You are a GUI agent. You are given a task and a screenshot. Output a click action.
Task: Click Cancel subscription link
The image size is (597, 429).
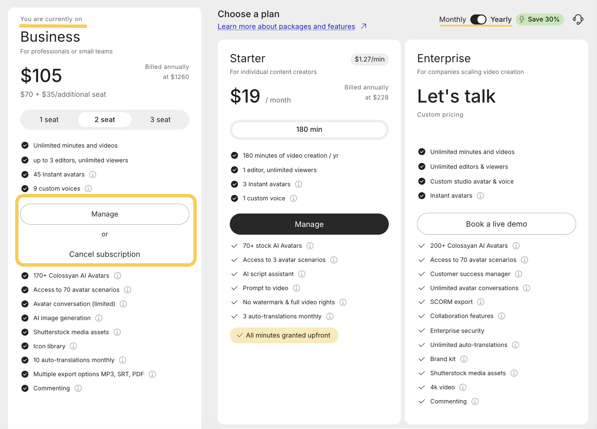click(105, 254)
